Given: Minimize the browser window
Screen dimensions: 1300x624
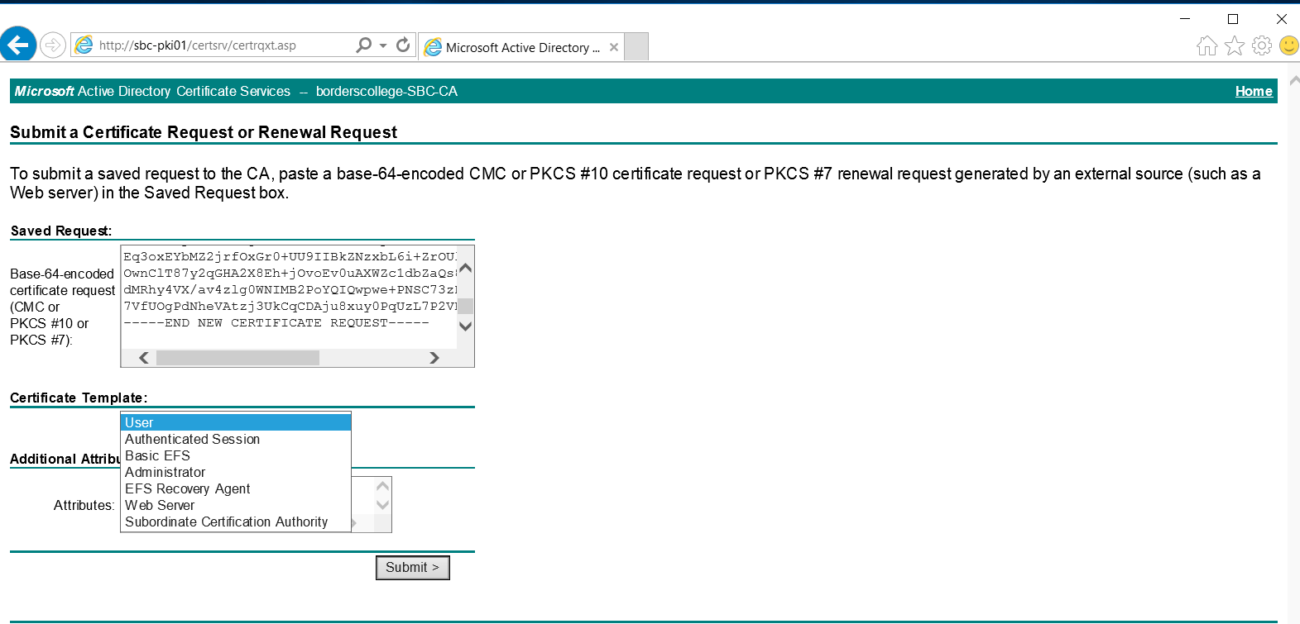Looking at the screenshot, I should 1185,18.
